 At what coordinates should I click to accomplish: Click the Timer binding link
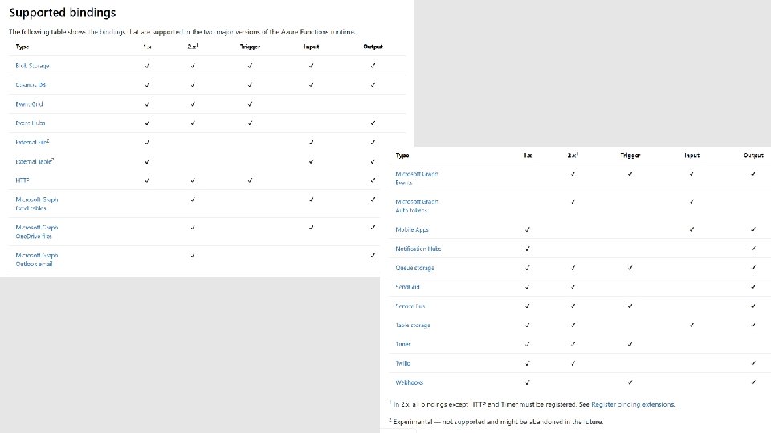(402, 344)
